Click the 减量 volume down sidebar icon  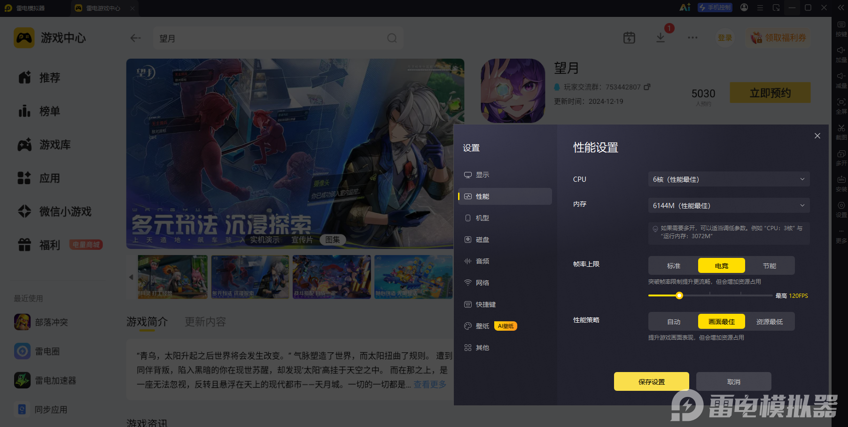point(841,80)
